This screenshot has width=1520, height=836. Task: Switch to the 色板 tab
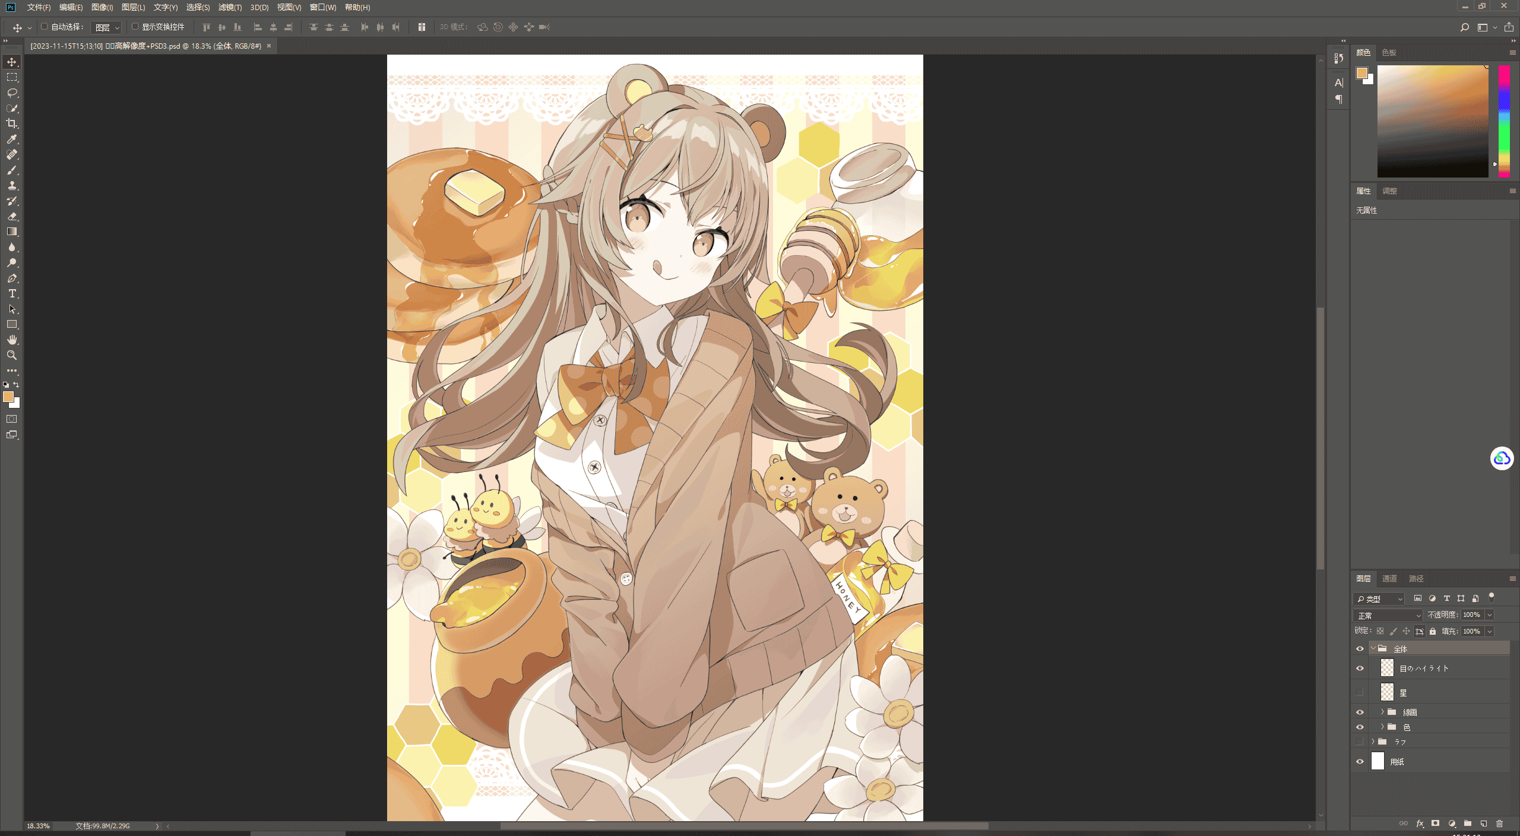1389,52
